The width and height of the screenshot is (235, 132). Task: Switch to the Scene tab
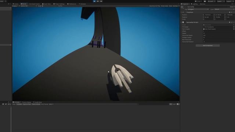[15, 4]
